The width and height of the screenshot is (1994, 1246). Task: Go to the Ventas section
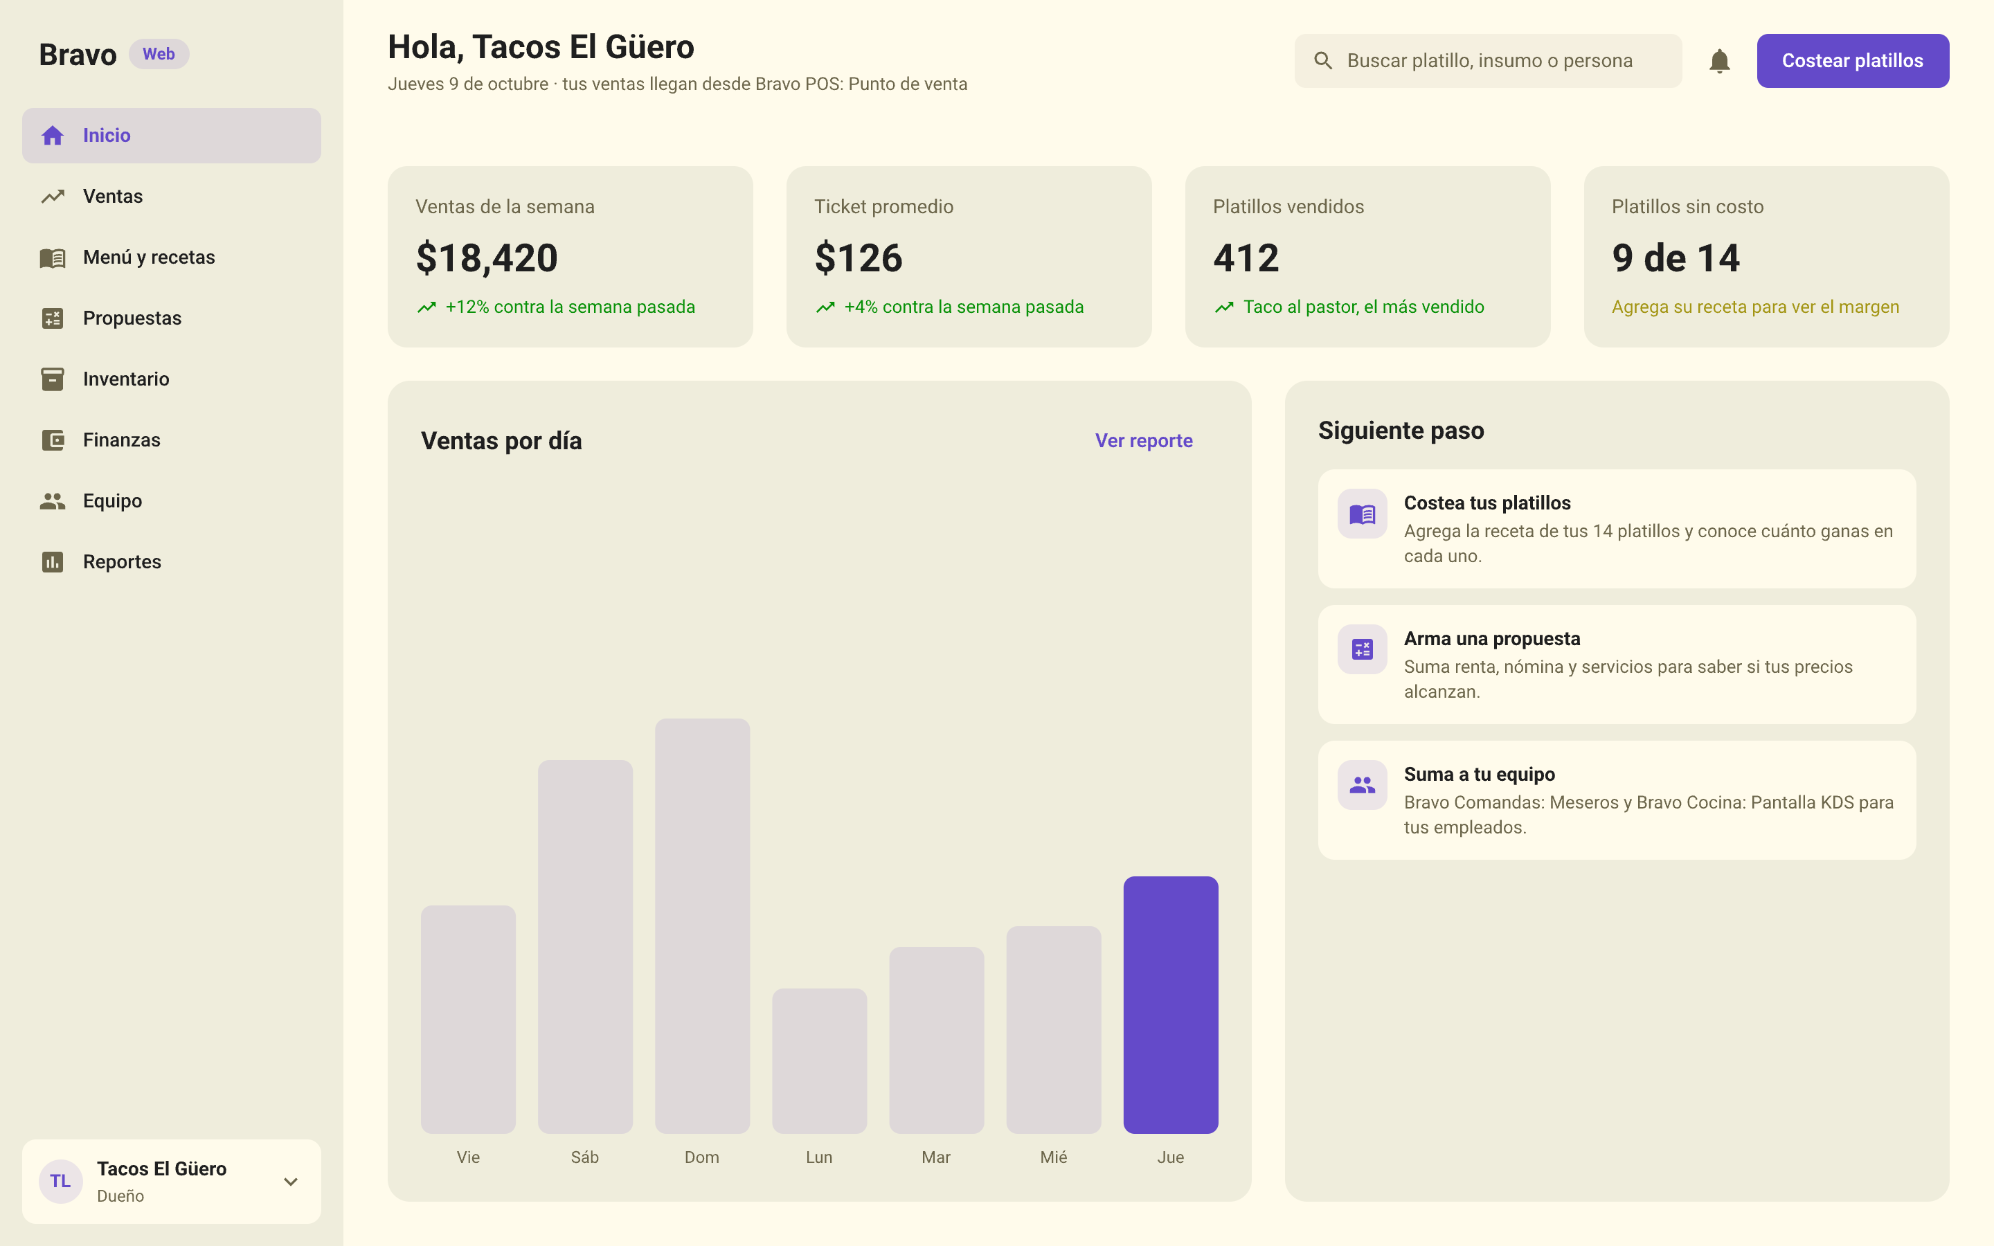[172, 196]
